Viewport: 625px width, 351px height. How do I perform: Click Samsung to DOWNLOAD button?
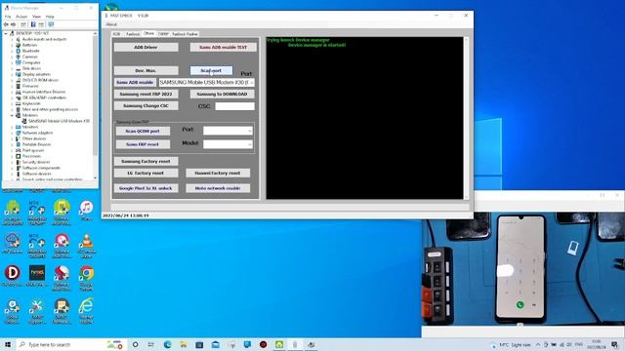click(222, 95)
